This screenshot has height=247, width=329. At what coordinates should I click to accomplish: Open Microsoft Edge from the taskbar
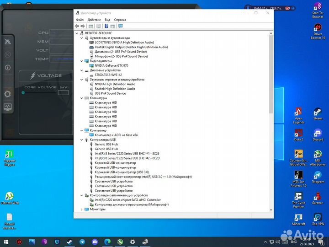(x=107, y=242)
